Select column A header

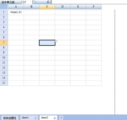point(16,7)
